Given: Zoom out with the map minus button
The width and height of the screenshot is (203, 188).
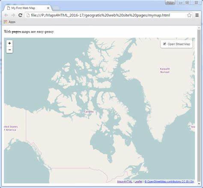Looking at the screenshot, I should point(9,50).
